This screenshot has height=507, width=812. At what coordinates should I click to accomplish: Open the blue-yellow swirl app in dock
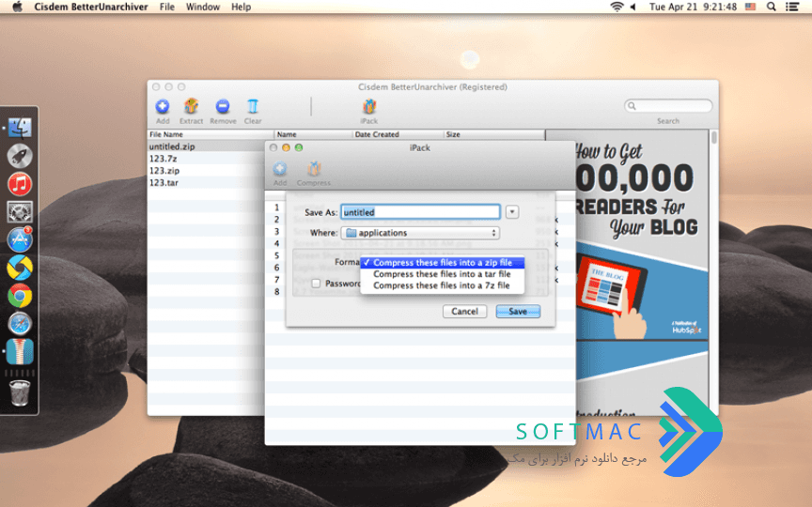(20, 268)
